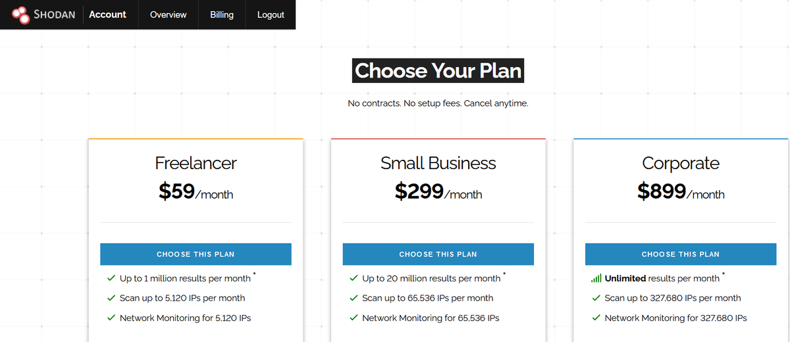Click checkmark beside Up to 20 million results
The width and height of the screenshot is (790, 342).
(x=354, y=278)
